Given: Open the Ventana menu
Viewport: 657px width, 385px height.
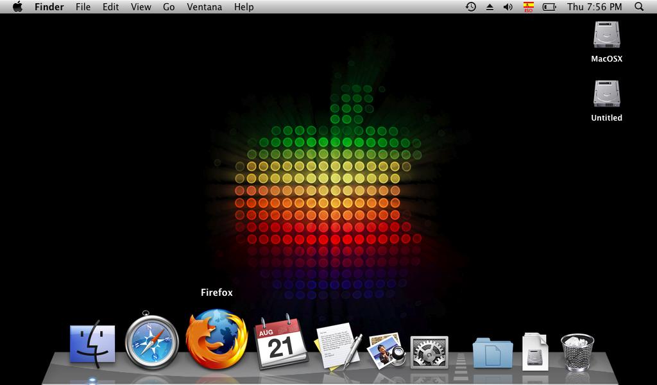Looking at the screenshot, I should (205, 6).
